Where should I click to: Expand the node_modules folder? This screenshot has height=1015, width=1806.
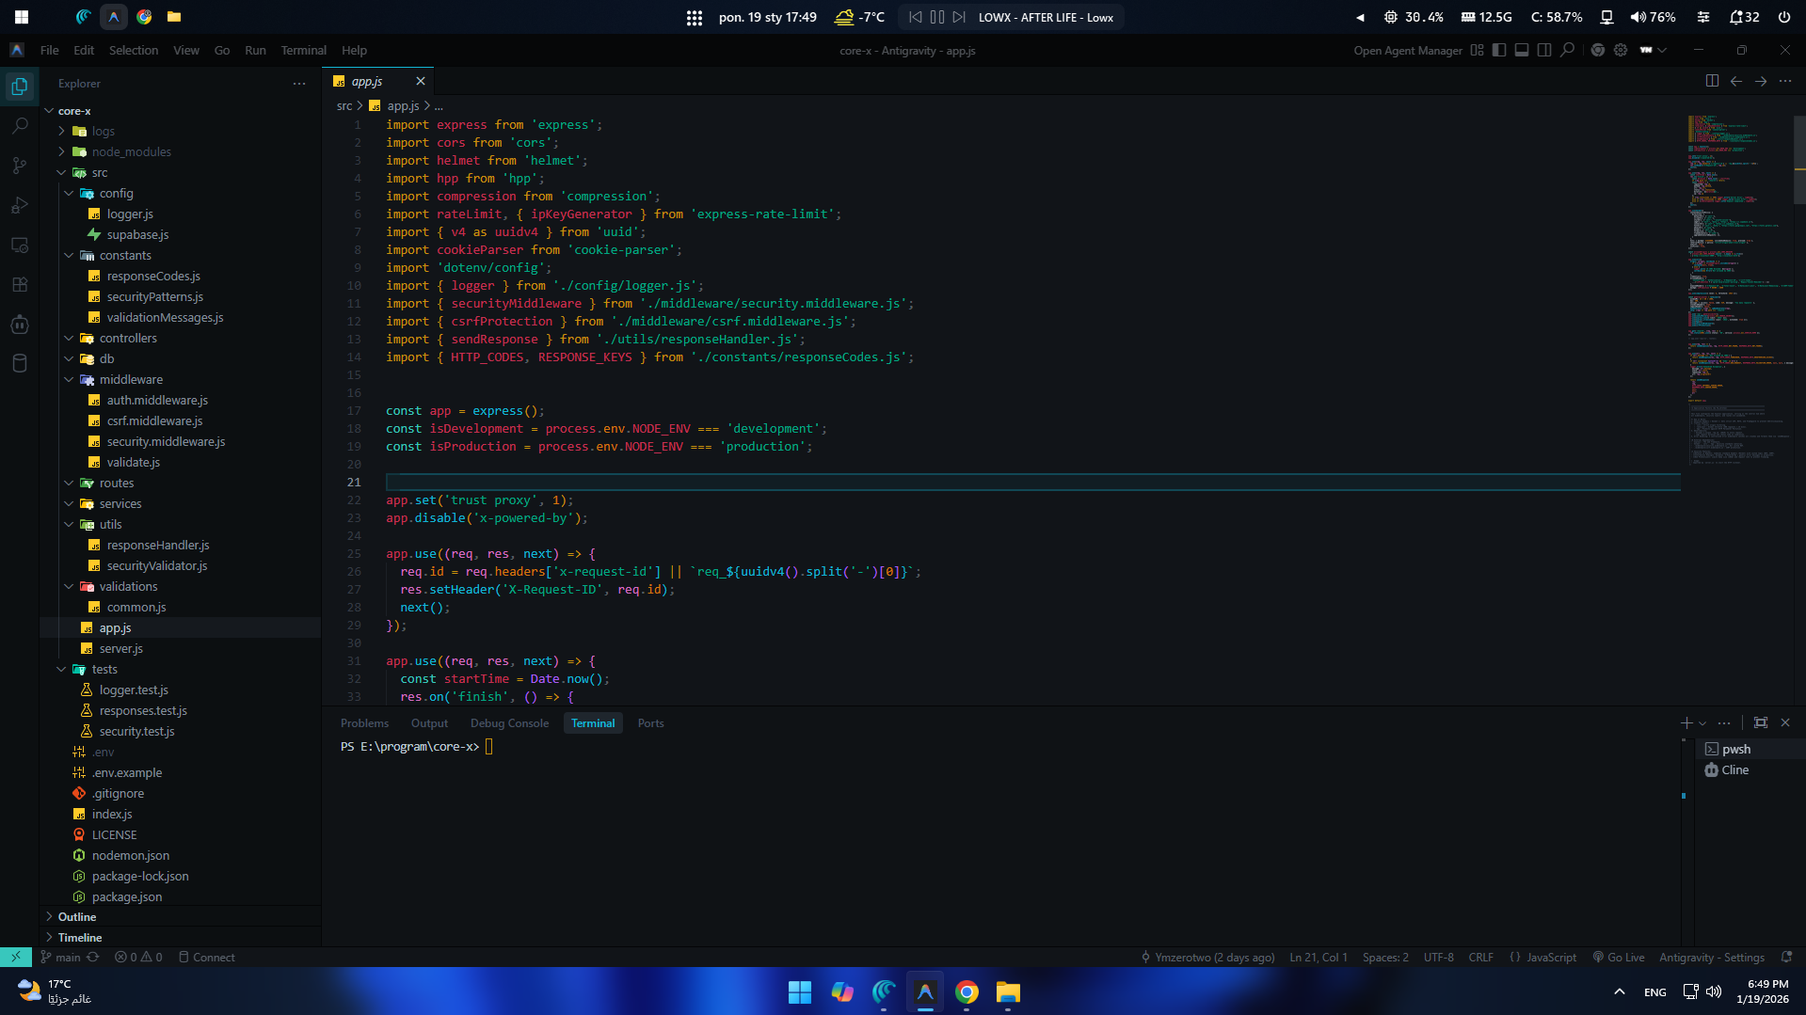131,152
